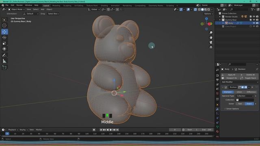Toggle Boolean modifier edit mode display

239,87
